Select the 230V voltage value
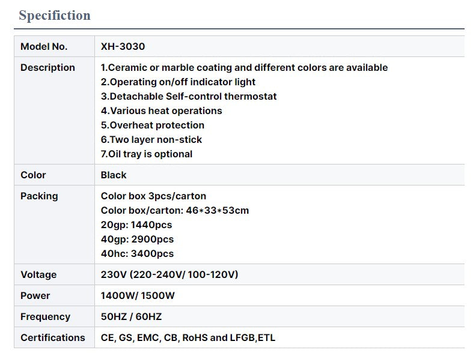This screenshot has width=473, height=356. (x=169, y=274)
